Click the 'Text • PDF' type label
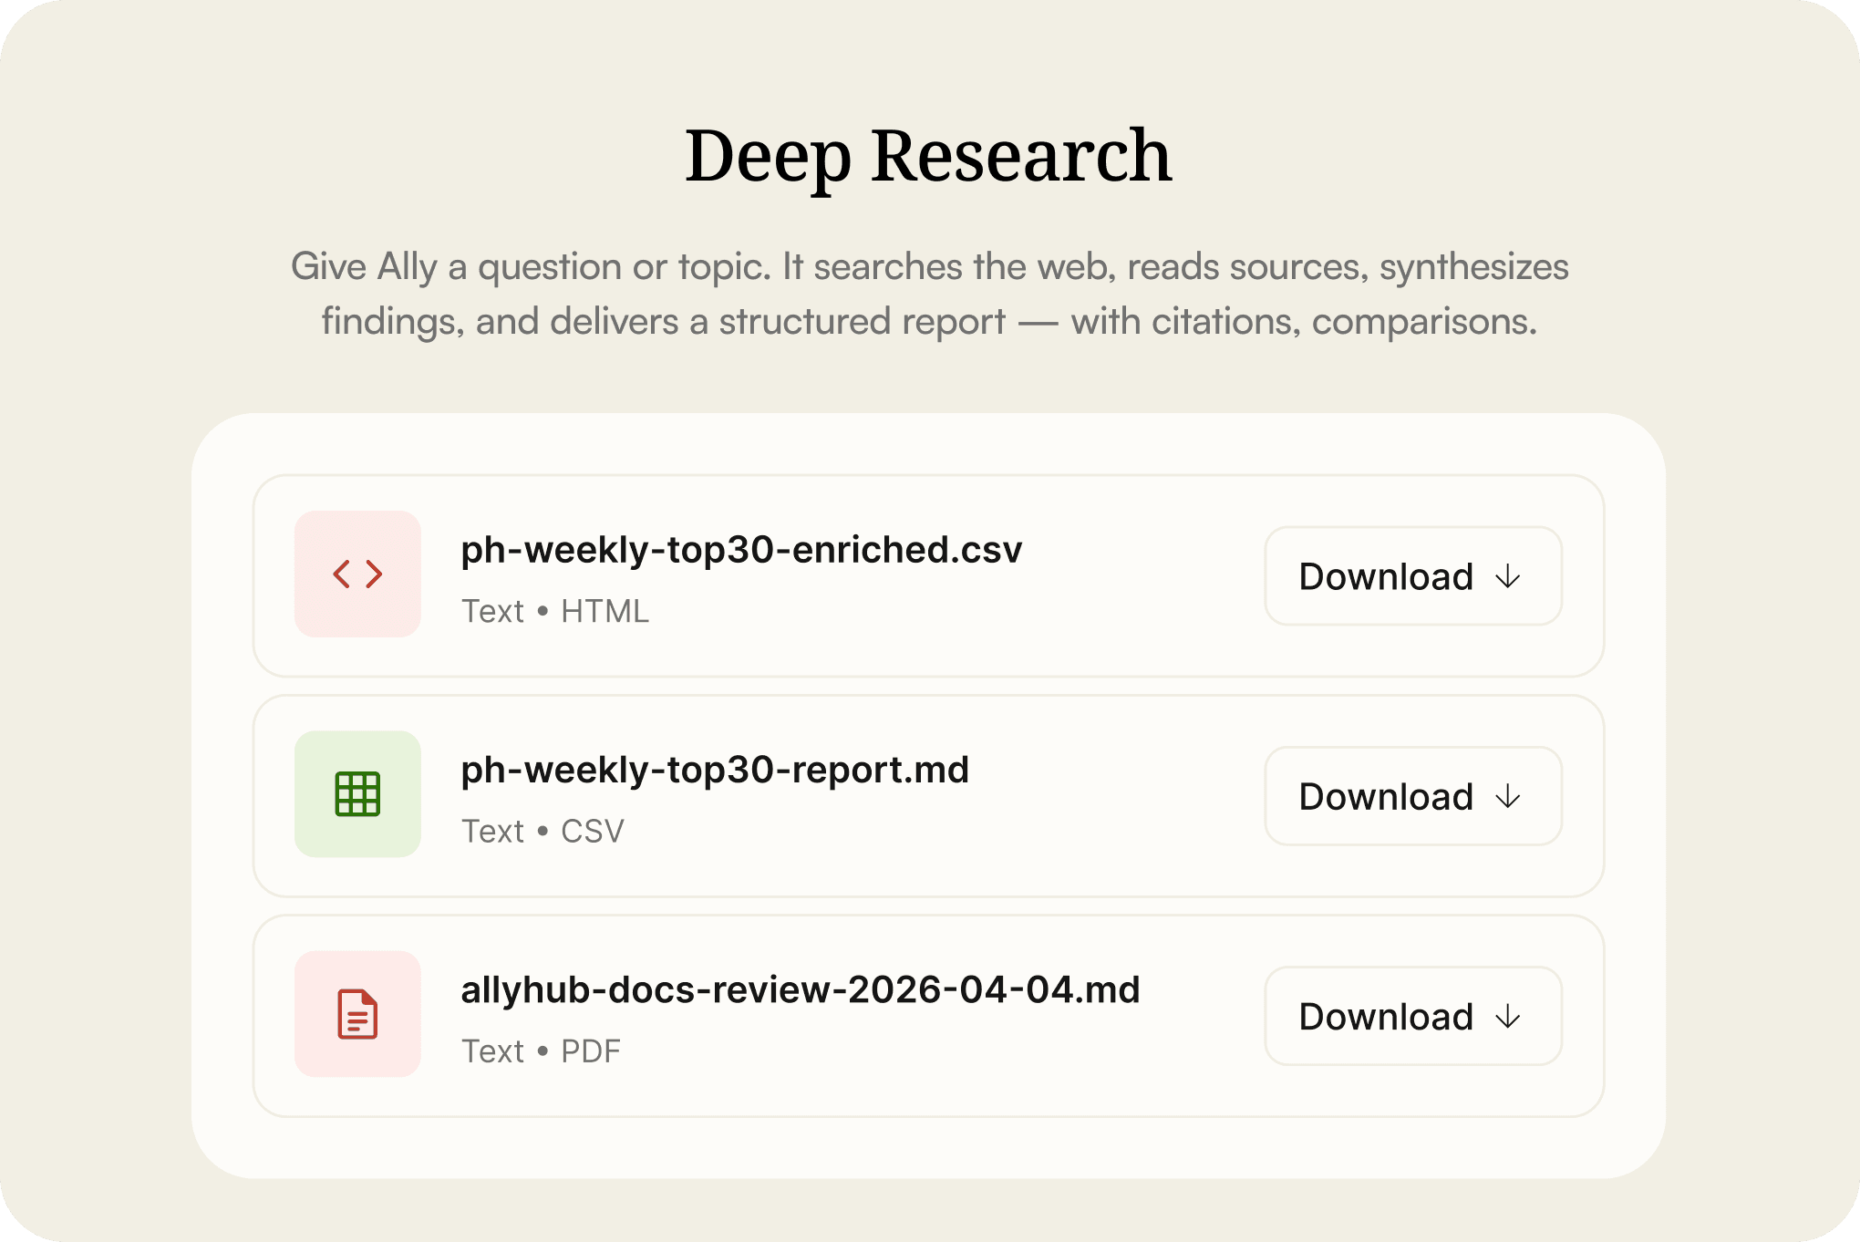This screenshot has width=1860, height=1242. coord(541,1051)
